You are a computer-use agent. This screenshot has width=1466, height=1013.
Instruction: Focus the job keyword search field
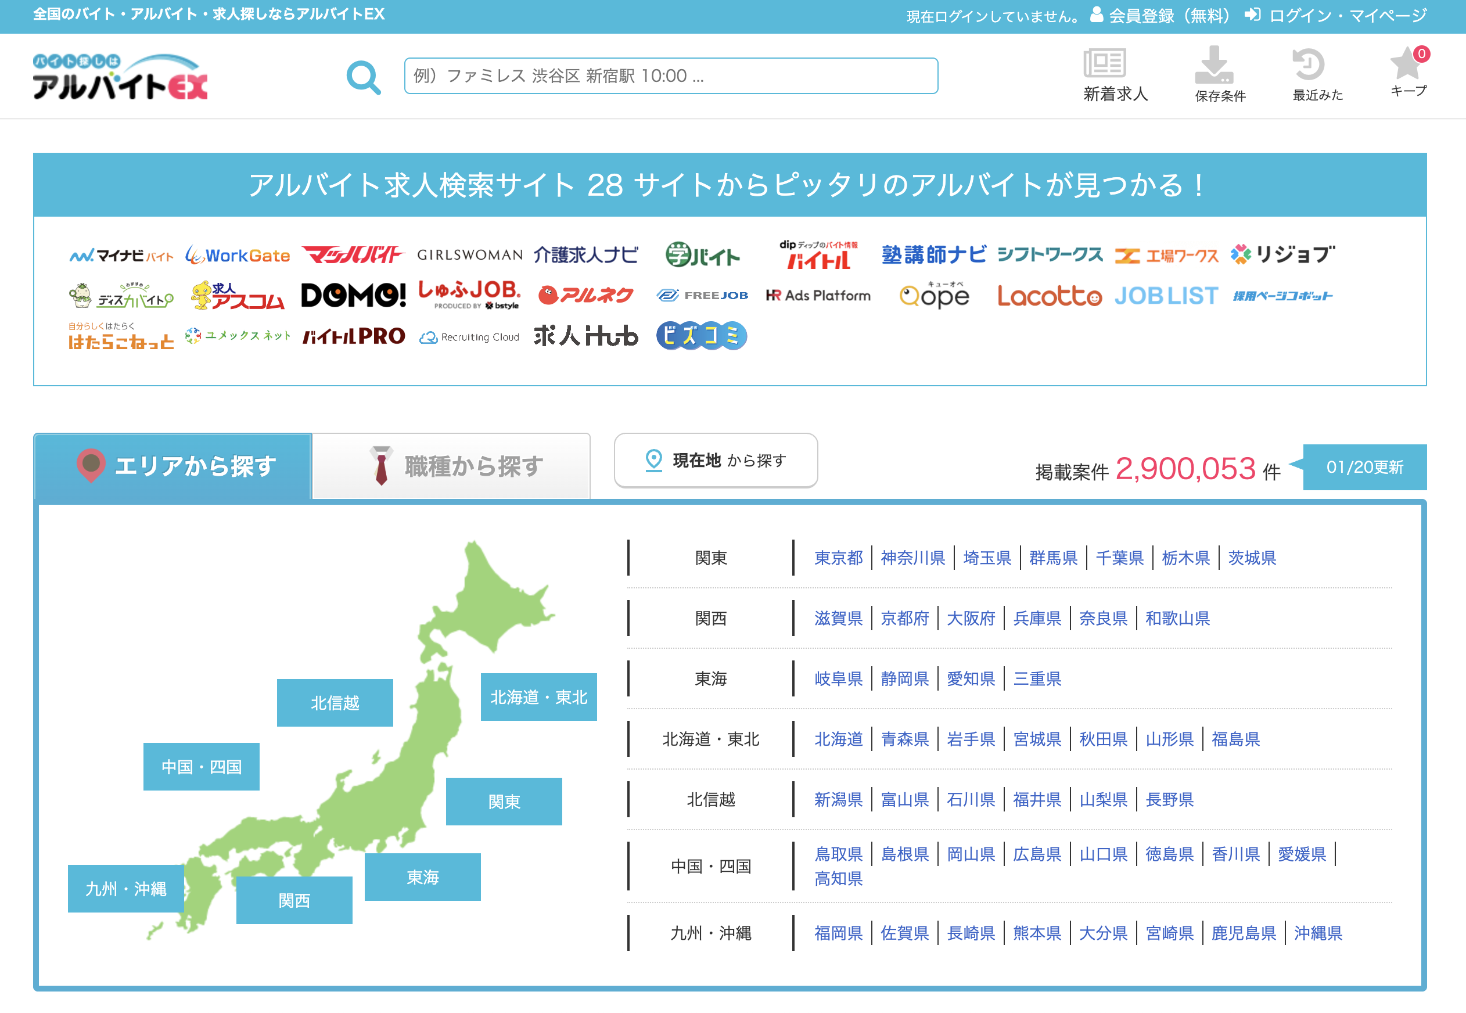click(670, 76)
